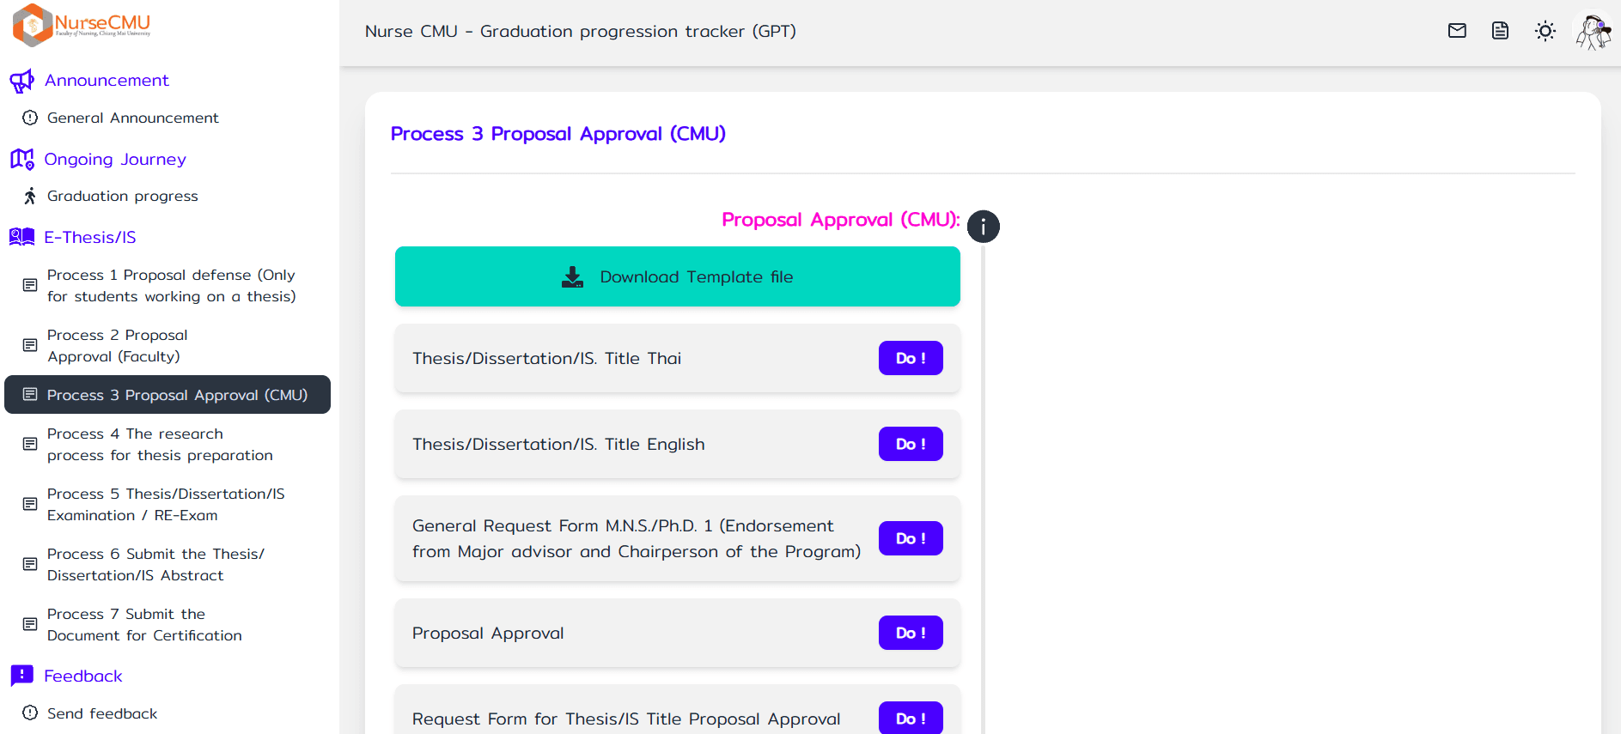Click Do ! for General Request Form
The width and height of the screenshot is (1621, 734).
point(910,538)
